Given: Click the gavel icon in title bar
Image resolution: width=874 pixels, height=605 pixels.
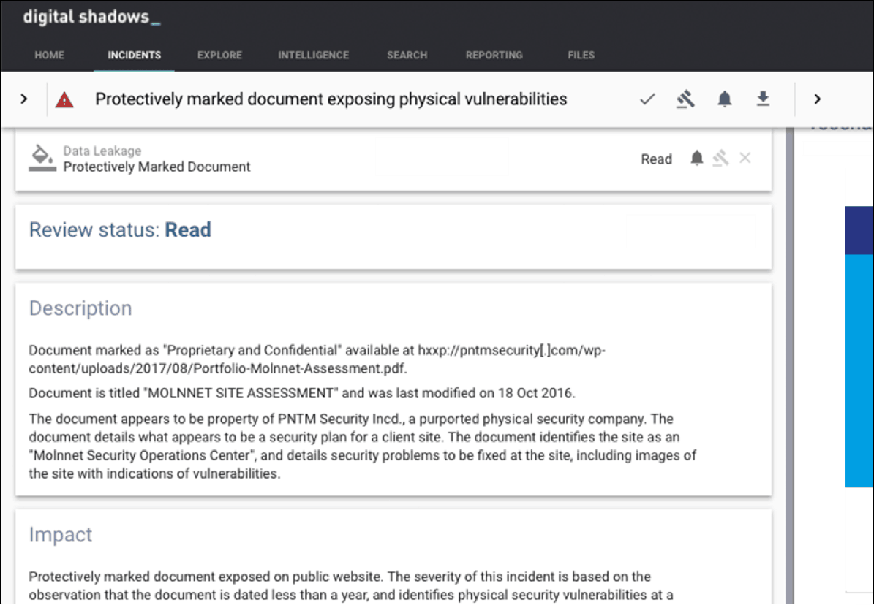Looking at the screenshot, I should (x=685, y=99).
